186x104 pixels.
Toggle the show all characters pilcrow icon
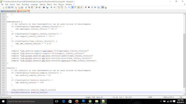tap(69, 8)
